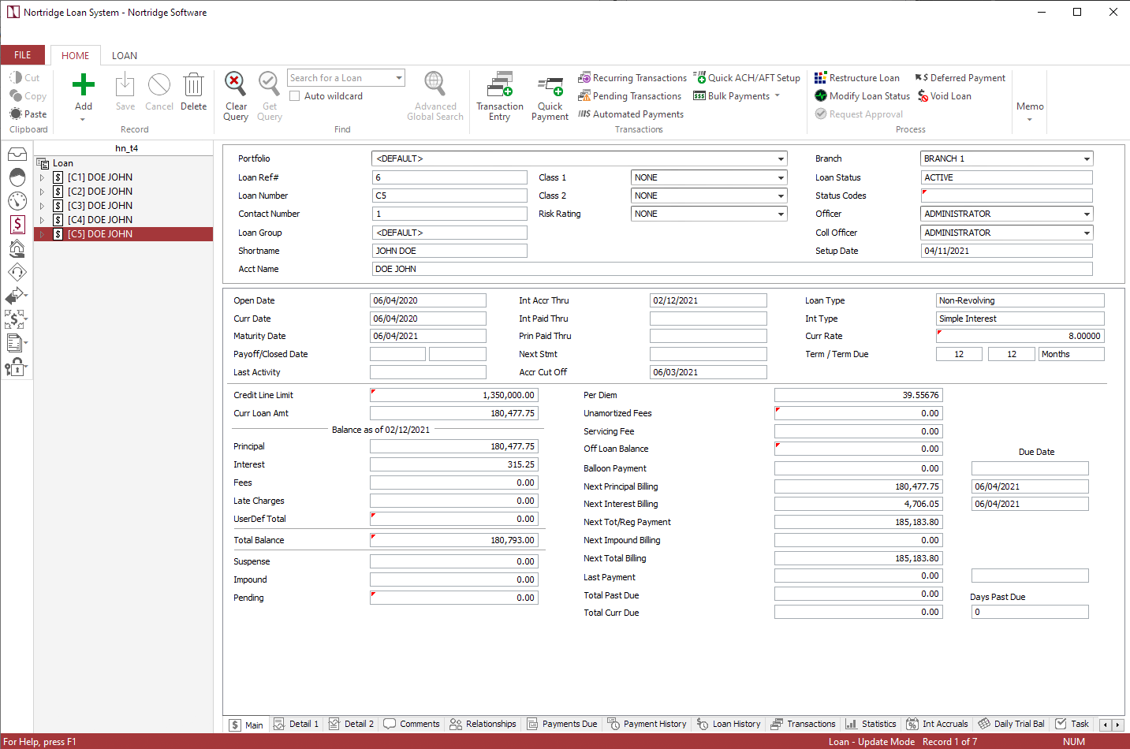Select the document report sidebar icon
Viewport: 1130px width, 749px height.
[x=16, y=343]
